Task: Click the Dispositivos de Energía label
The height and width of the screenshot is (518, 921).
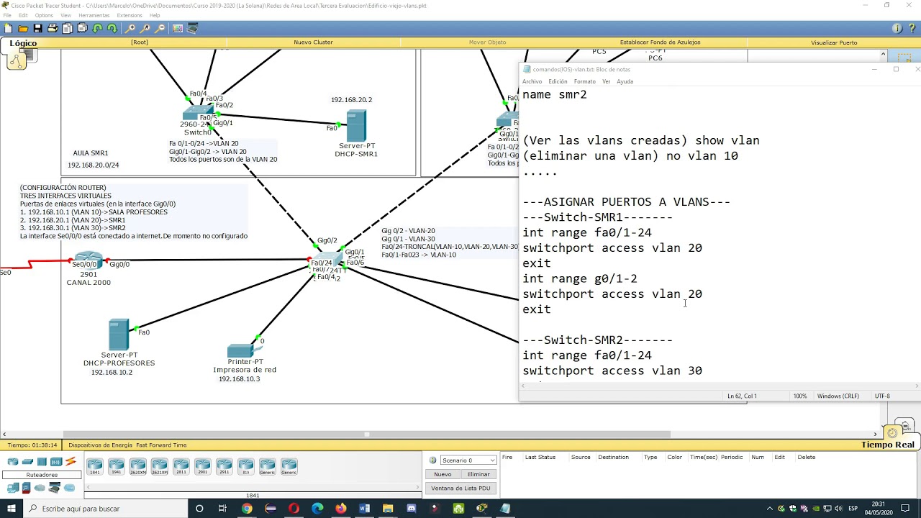Action: [100, 445]
